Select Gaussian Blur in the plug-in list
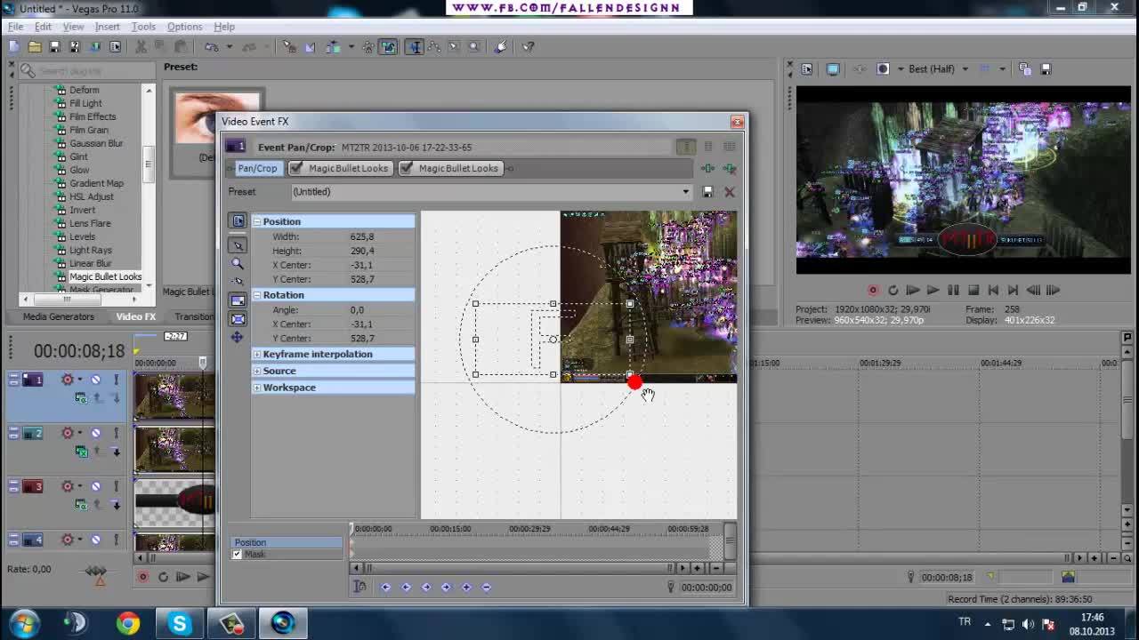The width and height of the screenshot is (1139, 640). tap(96, 143)
